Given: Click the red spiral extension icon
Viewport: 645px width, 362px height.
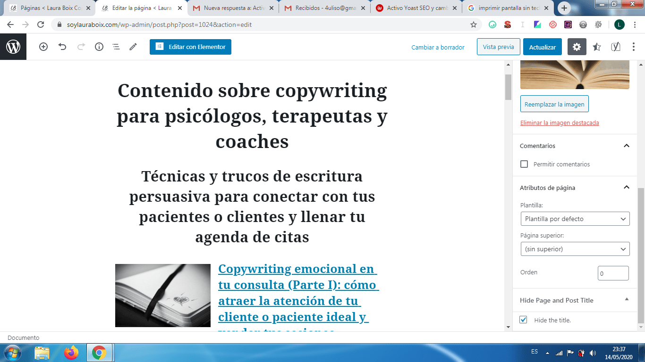Looking at the screenshot, I should click(552, 25).
